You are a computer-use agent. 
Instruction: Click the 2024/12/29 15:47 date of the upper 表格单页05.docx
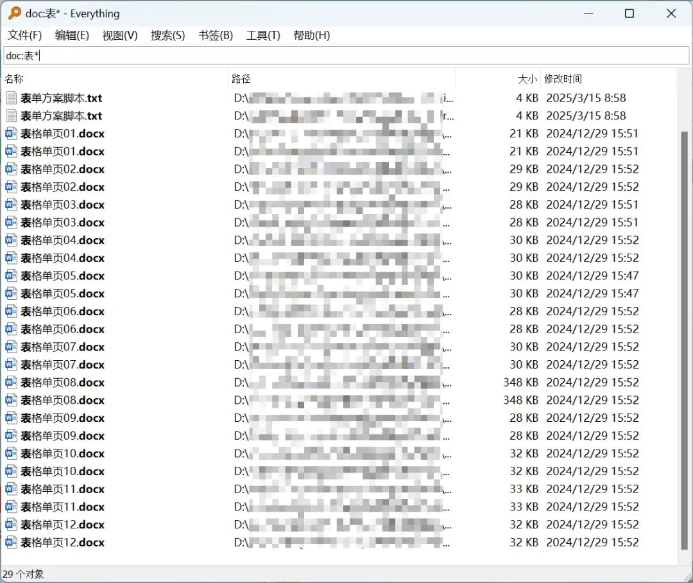coord(592,275)
